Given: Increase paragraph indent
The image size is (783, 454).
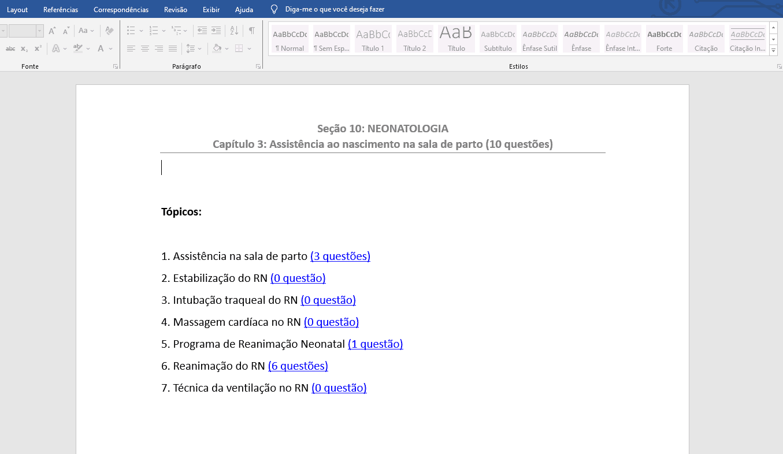Looking at the screenshot, I should coord(216,31).
